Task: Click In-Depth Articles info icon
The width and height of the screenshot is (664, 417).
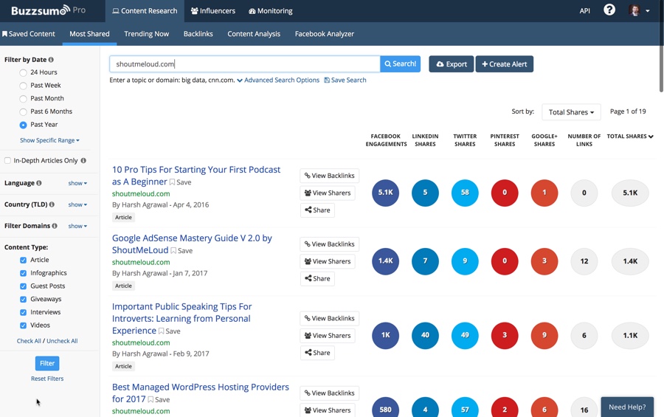Action: coord(83,161)
